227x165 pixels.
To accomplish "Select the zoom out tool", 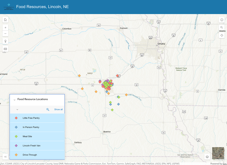I will pyautogui.click(x=5, y=33).
